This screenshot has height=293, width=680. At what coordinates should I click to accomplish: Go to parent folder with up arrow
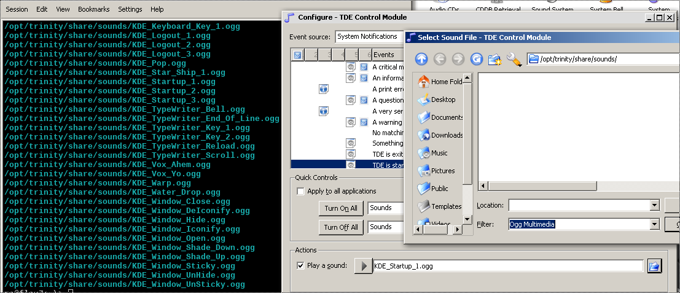421,59
